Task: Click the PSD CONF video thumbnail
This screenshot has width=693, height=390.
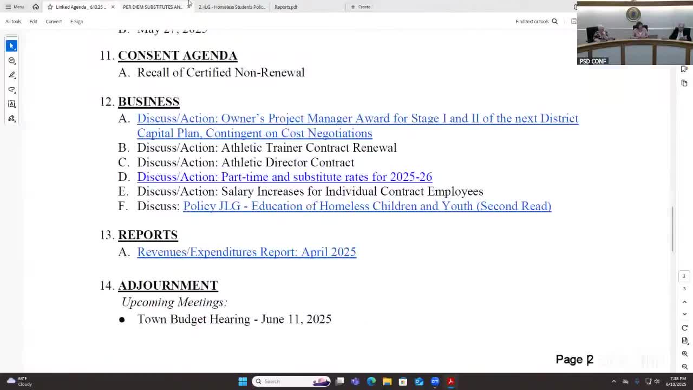Action: [x=635, y=34]
